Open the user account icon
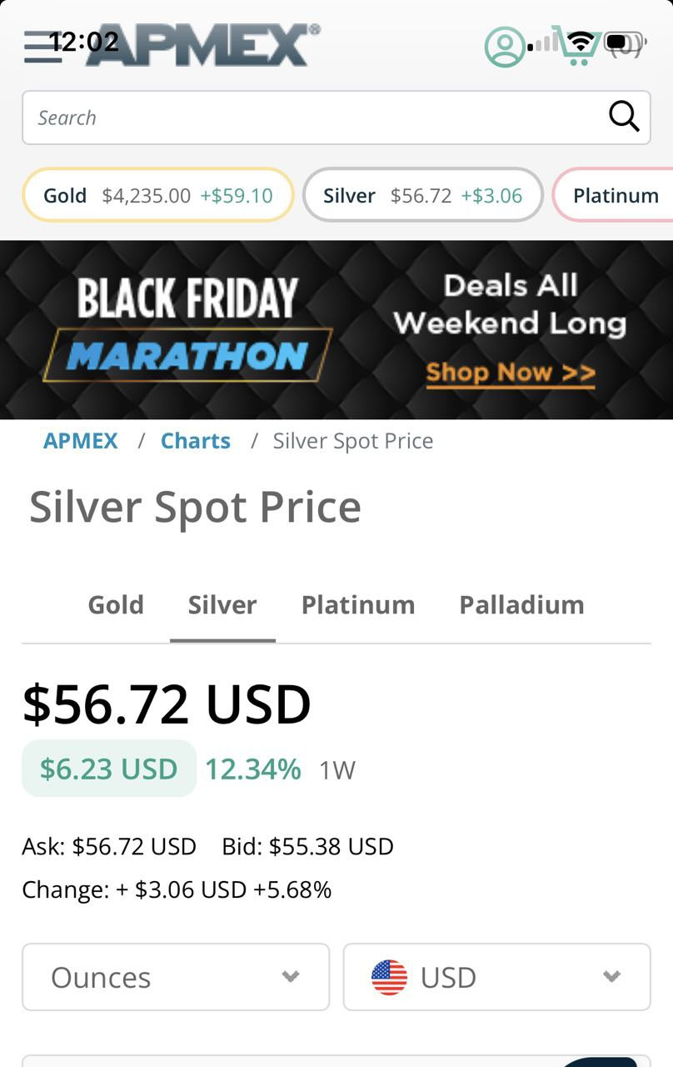Viewport: 673px width, 1067px height. pos(504,47)
